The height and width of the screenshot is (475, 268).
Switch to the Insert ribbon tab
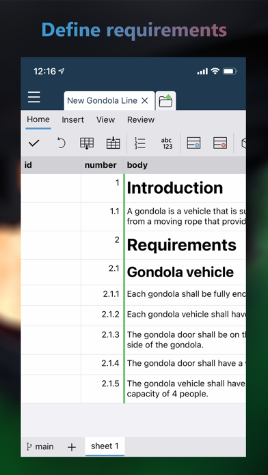[x=73, y=120]
